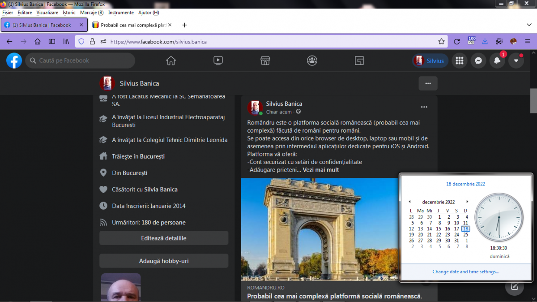Click the Caută pe Facebook search field

coord(81,60)
